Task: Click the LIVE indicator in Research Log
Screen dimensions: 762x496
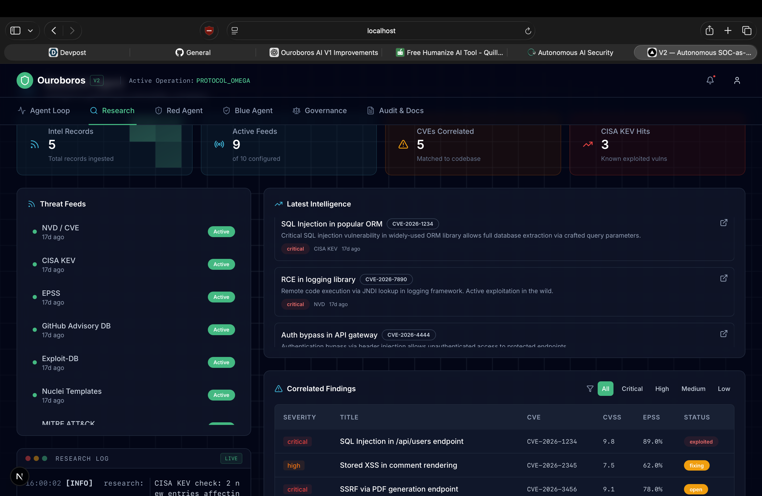Action: point(231,458)
